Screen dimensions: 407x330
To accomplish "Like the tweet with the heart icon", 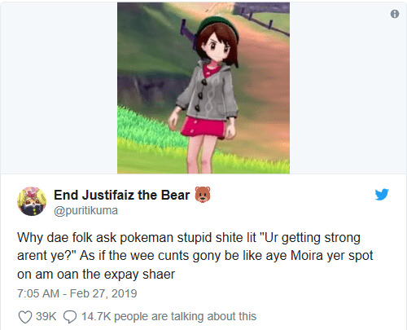I will 25,317.
